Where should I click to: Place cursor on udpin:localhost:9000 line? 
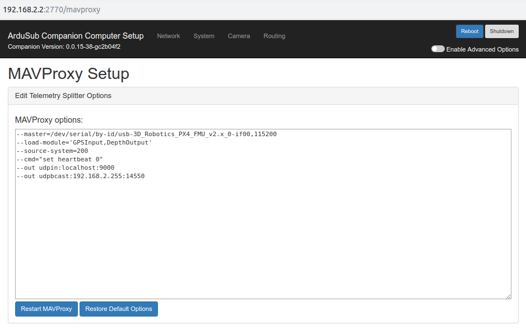click(66, 168)
